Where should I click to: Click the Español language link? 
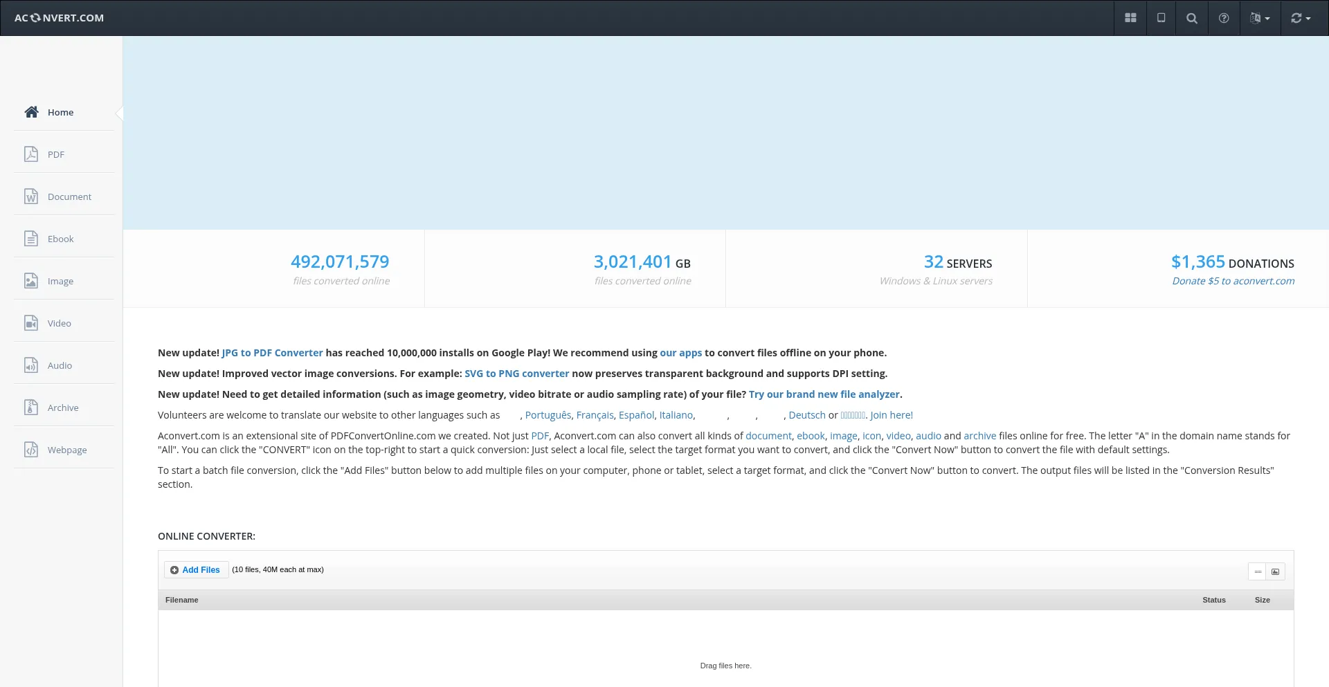pyautogui.click(x=636, y=415)
